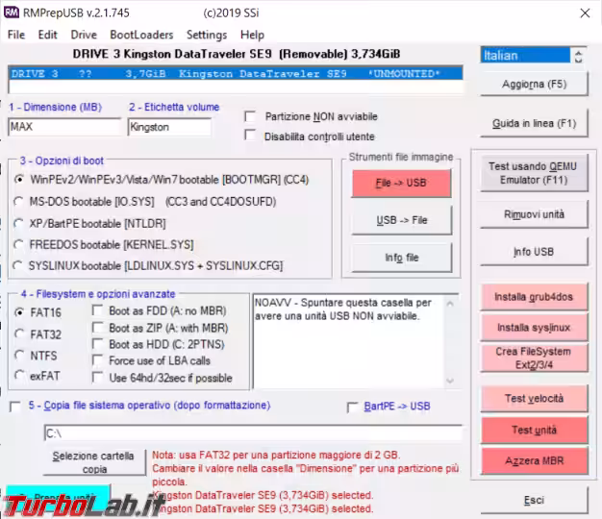Enable the BartPE -> USB checkbox
Screen dimensions: 602x519
pyautogui.click(x=352, y=407)
